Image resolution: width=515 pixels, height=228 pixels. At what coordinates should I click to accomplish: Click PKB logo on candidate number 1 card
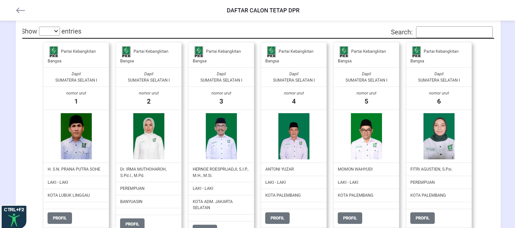pyautogui.click(x=54, y=52)
